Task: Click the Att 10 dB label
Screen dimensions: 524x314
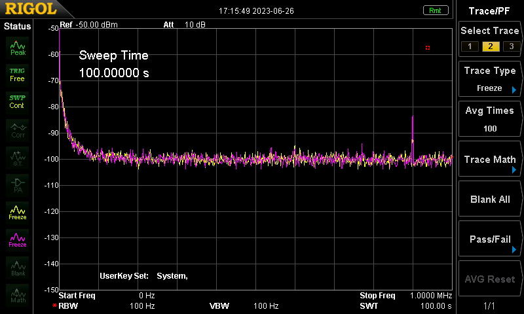Action: tap(185, 25)
